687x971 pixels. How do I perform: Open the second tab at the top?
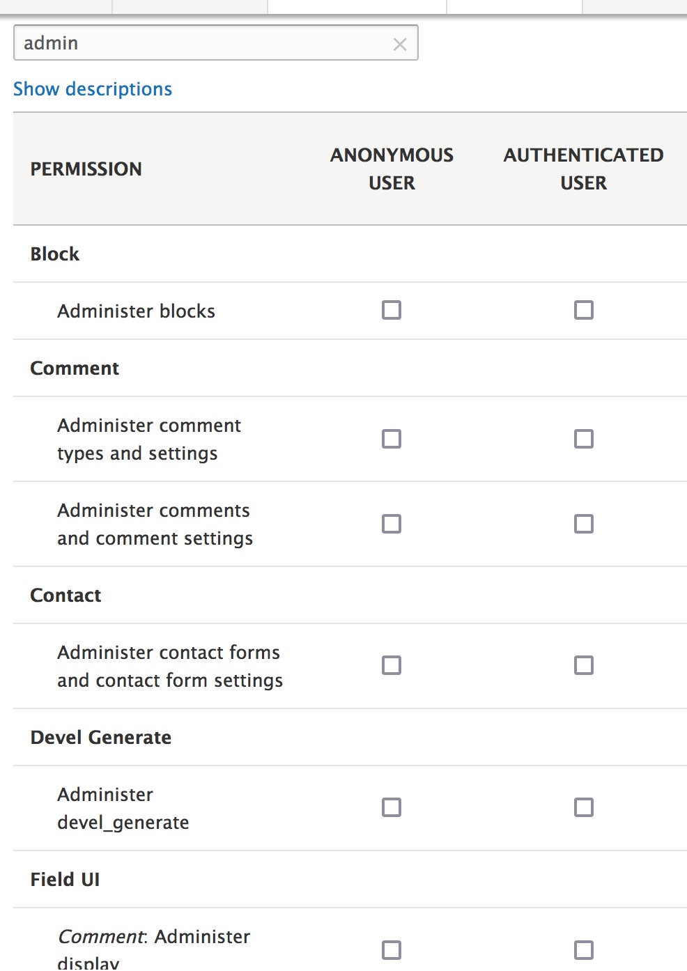pos(188,6)
